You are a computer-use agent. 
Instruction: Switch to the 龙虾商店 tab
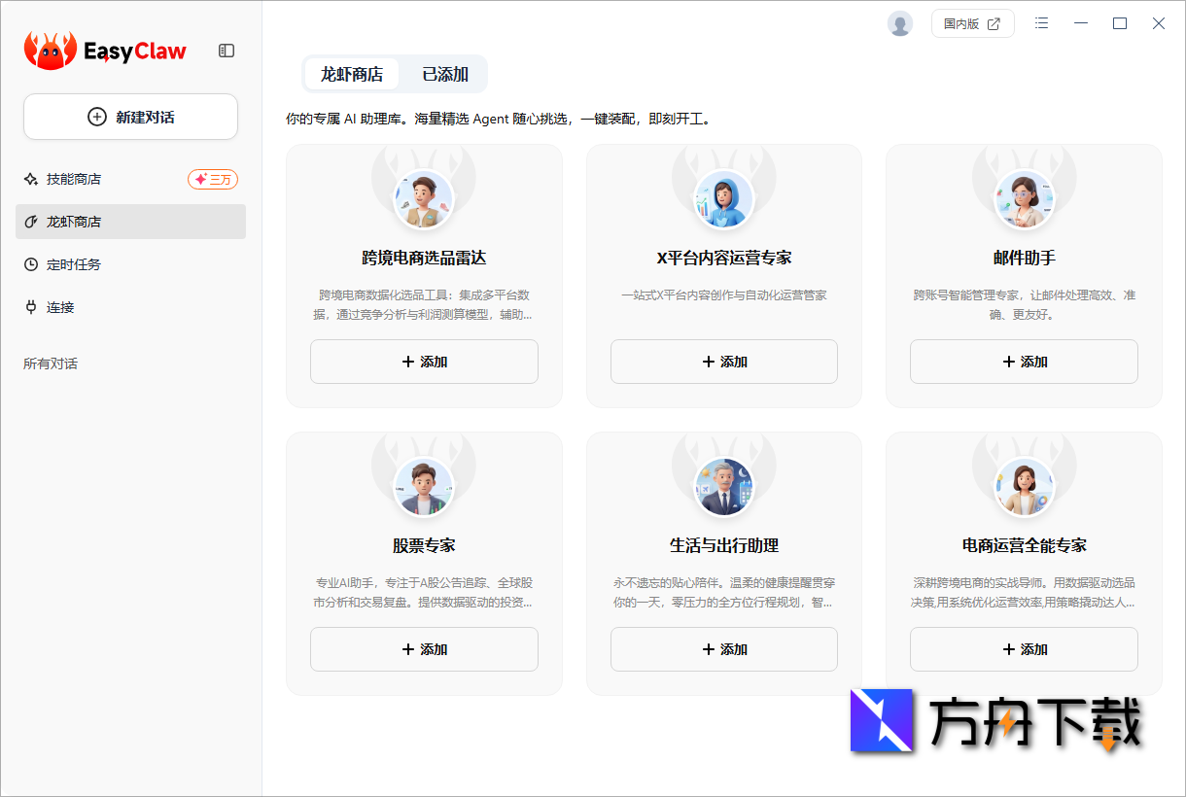tap(351, 73)
